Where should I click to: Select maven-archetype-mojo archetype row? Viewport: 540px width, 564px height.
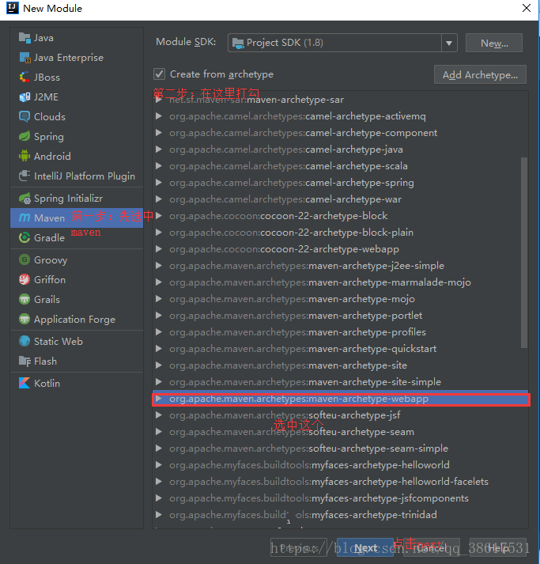[x=340, y=299]
